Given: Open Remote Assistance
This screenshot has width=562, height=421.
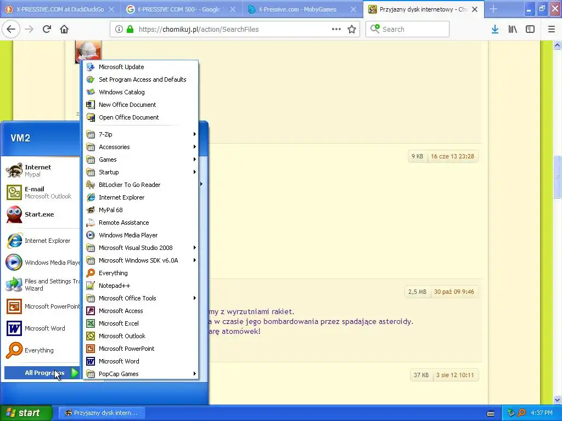Looking at the screenshot, I should (141, 223).
